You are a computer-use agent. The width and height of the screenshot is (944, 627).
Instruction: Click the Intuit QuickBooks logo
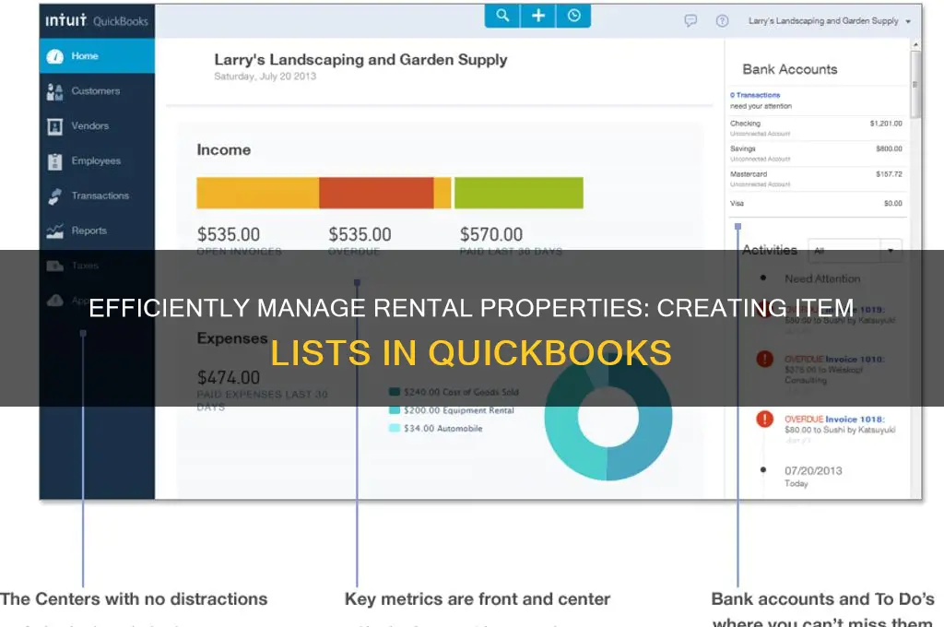click(97, 20)
